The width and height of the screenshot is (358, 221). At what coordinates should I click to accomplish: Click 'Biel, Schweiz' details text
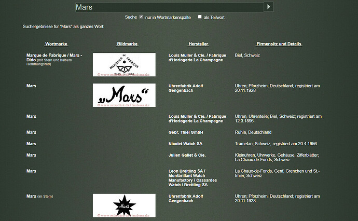[x=247, y=55]
